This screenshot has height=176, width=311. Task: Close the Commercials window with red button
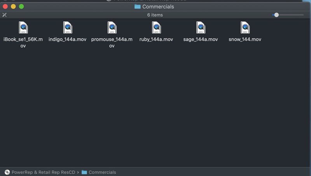click(5, 7)
